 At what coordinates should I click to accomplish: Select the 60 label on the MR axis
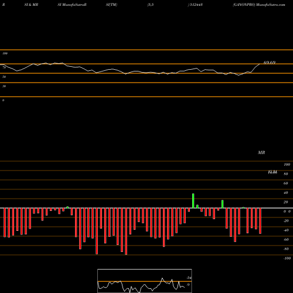point(286,183)
